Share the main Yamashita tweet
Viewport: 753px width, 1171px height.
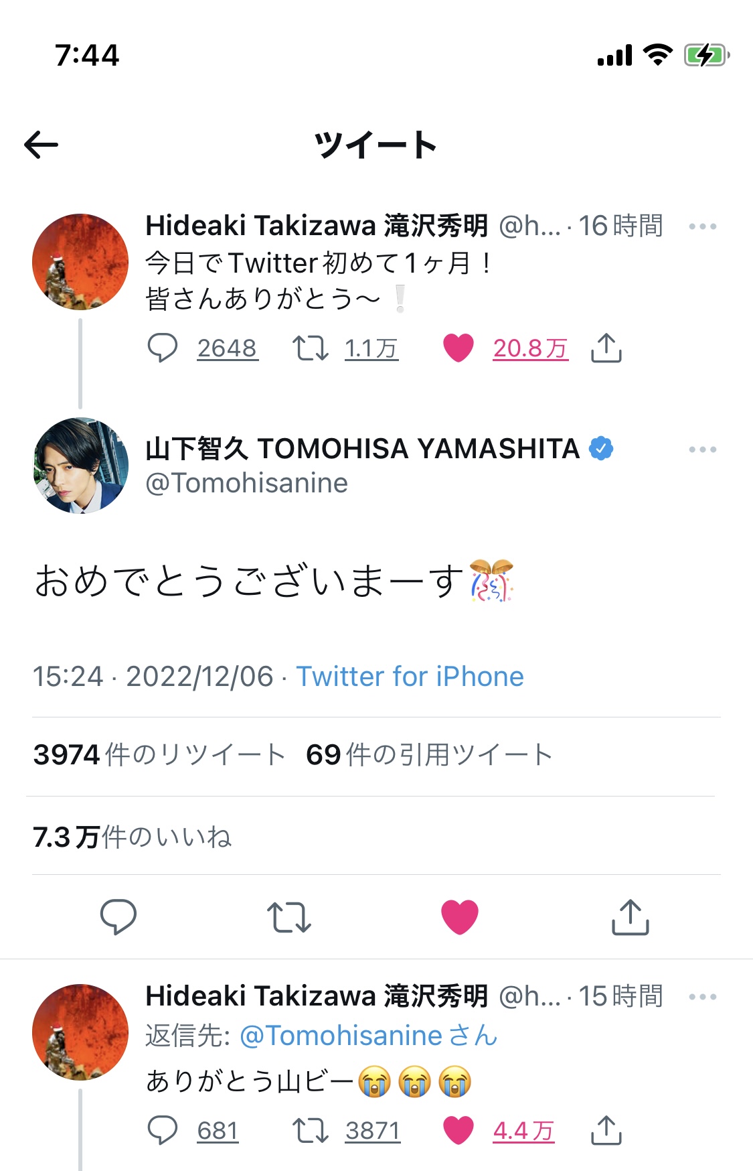tap(630, 916)
